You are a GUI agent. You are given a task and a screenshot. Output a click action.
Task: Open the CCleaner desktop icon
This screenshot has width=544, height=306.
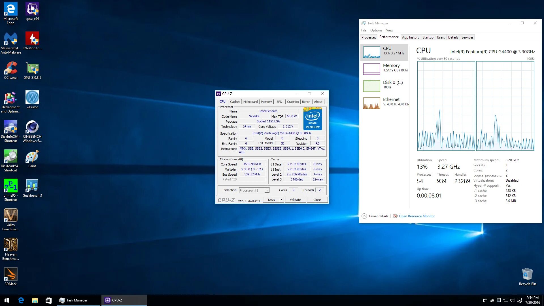click(10, 70)
